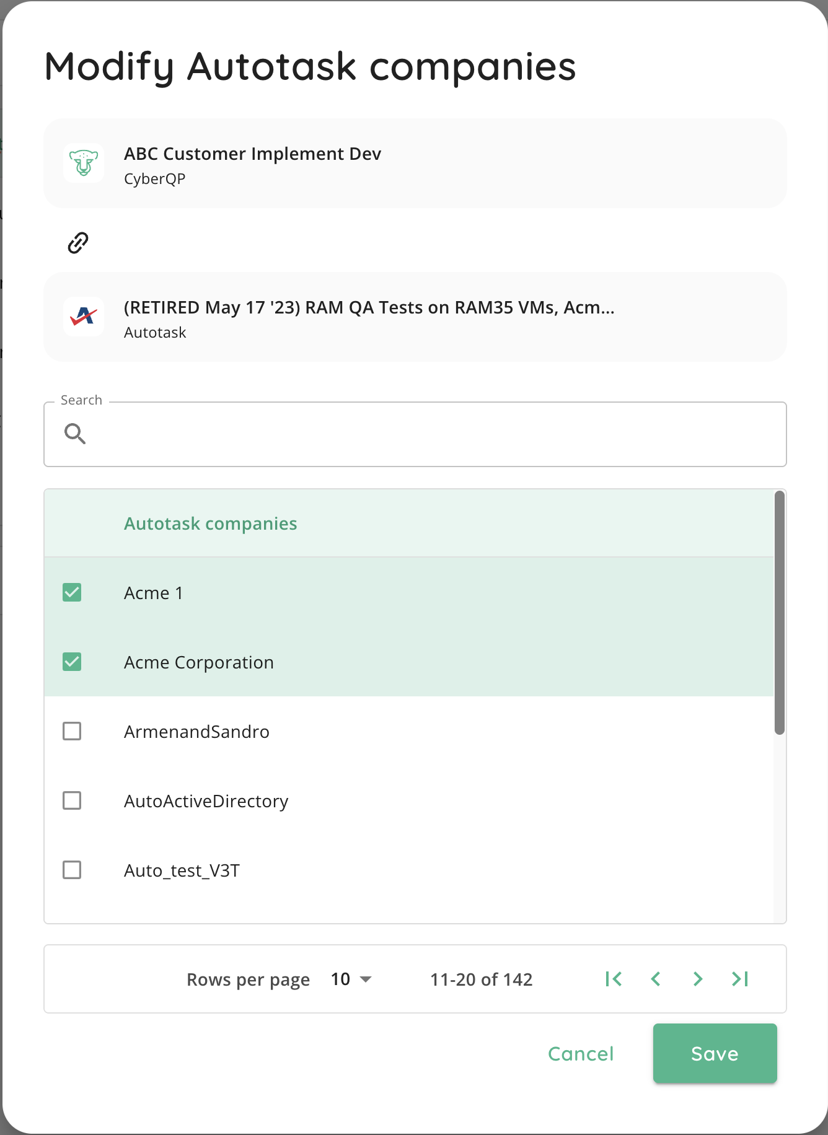Screen dimensions: 828x1135
Task: Click ABC Customer Implement Dev name
Action: 252,154
